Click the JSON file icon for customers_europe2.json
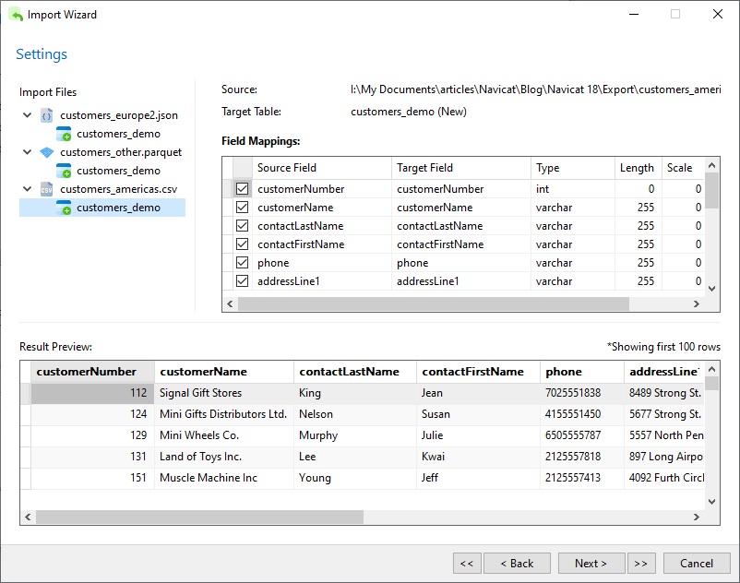740x583 pixels. pyautogui.click(x=46, y=115)
